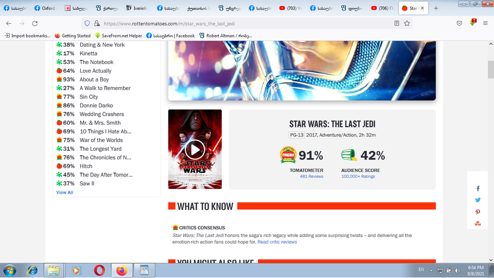Image resolution: width=494 pixels, height=278 pixels.
Task: Switch to the (703) YouTube tab
Action: point(290,8)
